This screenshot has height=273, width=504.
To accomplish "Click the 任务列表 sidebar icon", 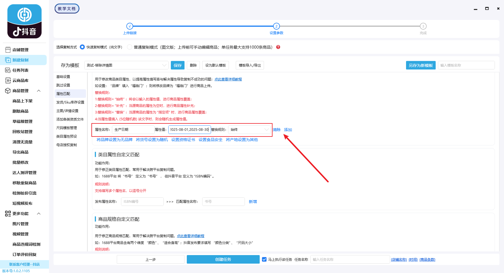I will point(8,70).
